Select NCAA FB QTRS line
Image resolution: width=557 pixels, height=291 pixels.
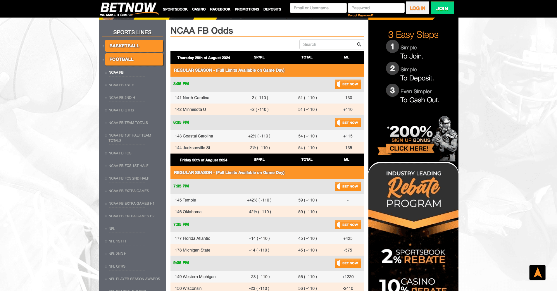point(121,110)
